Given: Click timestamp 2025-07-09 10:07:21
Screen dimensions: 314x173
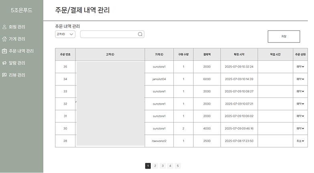Looking at the screenshot, I should 239,104.
